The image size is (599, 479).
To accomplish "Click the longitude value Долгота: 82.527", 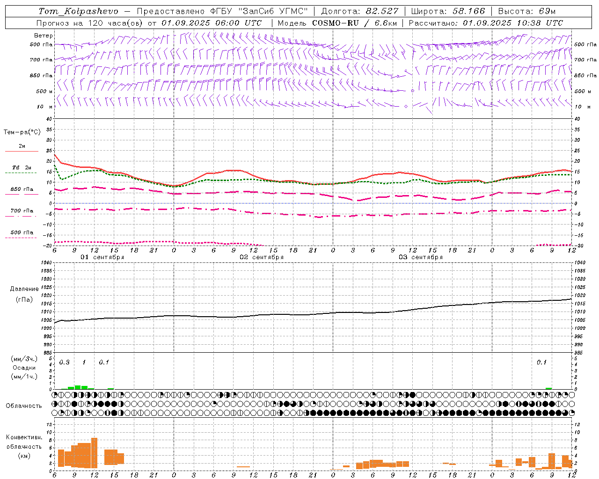I will [x=360, y=11].
